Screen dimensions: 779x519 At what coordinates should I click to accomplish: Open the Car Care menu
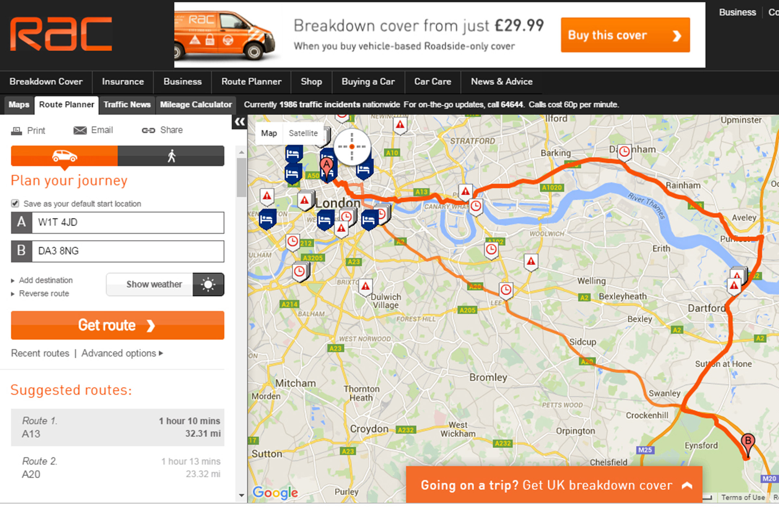(x=433, y=82)
